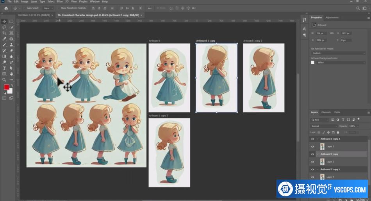Image resolution: width=371 pixels, height=201 pixels.
Task: Close the Consistent Character design.psd tab
Action: pos(141,15)
